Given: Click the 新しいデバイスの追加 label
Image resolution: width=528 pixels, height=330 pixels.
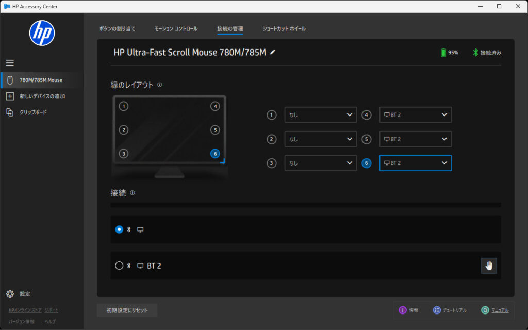Looking at the screenshot, I should tap(42, 96).
